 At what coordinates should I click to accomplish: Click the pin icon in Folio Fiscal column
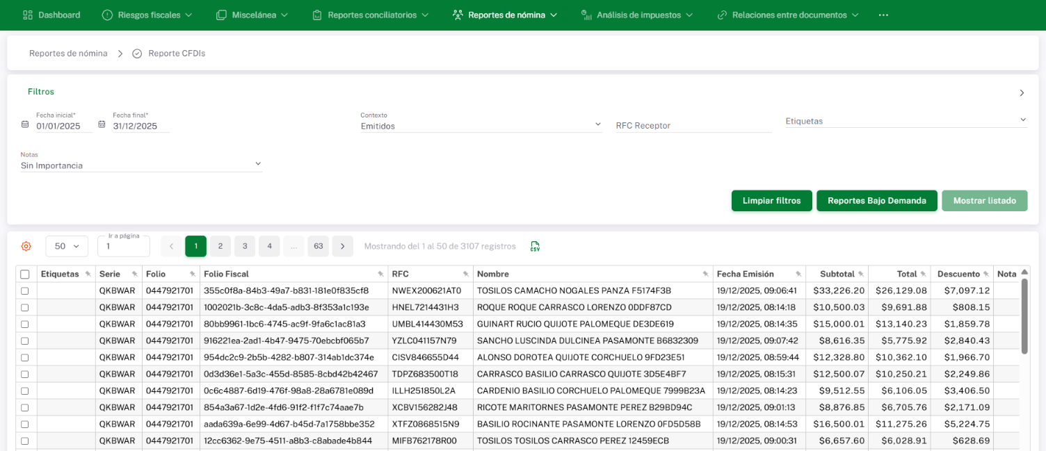tap(380, 274)
